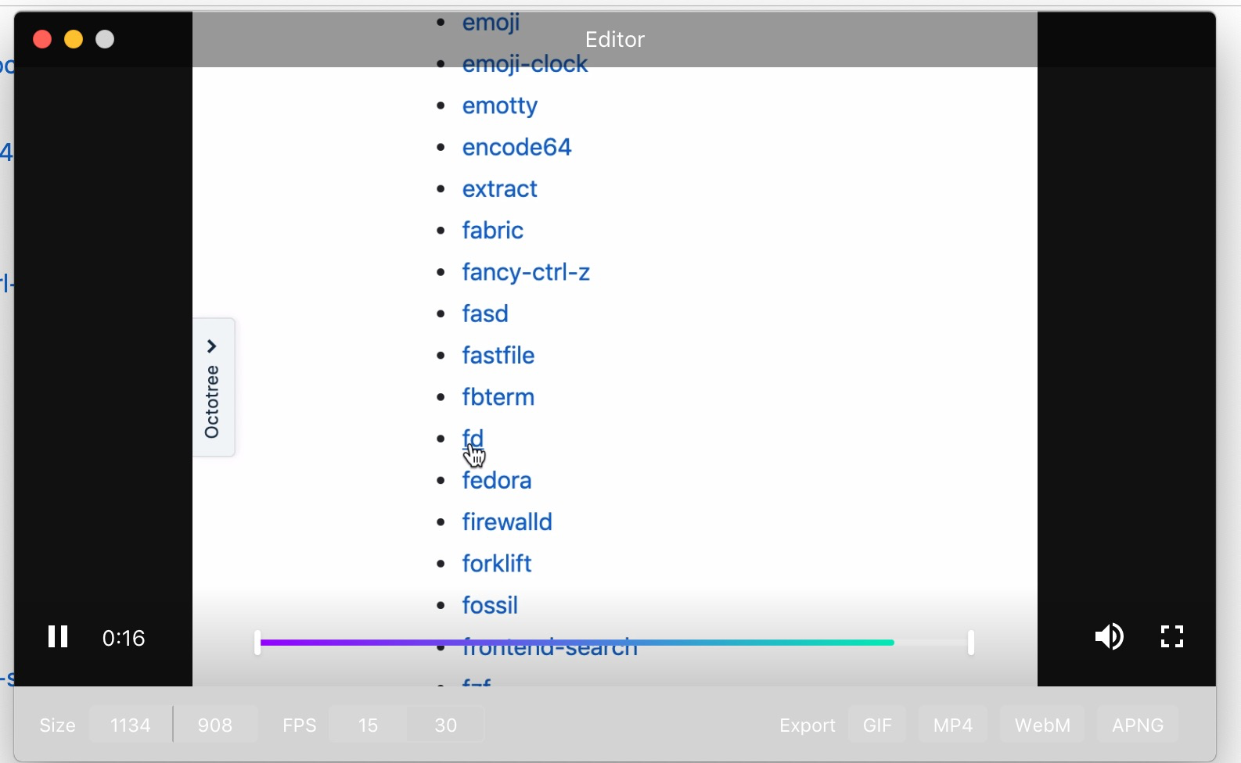Mute the audio with the speaker icon
The height and width of the screenshot is (763, 1241).
[1109, 636]
